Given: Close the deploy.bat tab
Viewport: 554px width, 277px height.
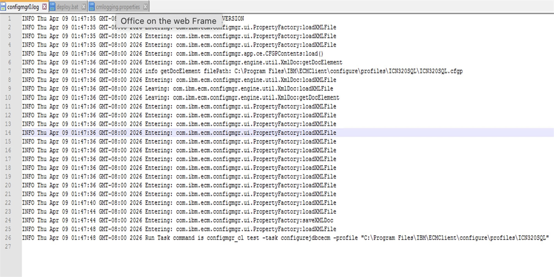Looking at the screenshot, I should (84, 7).
